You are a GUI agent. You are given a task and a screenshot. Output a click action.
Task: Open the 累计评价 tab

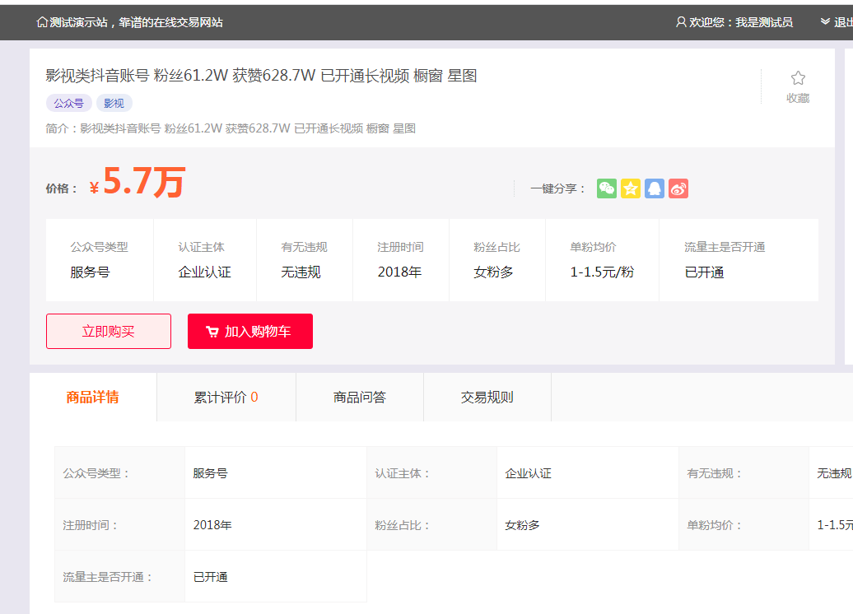coord(226,398)
